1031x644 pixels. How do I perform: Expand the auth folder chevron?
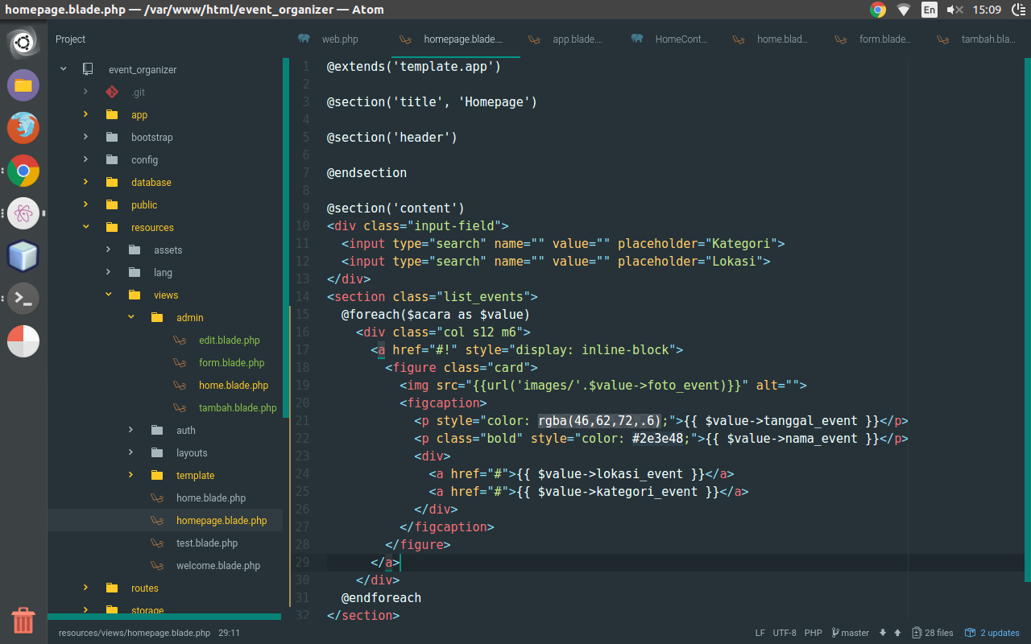[x=130, y=430]
